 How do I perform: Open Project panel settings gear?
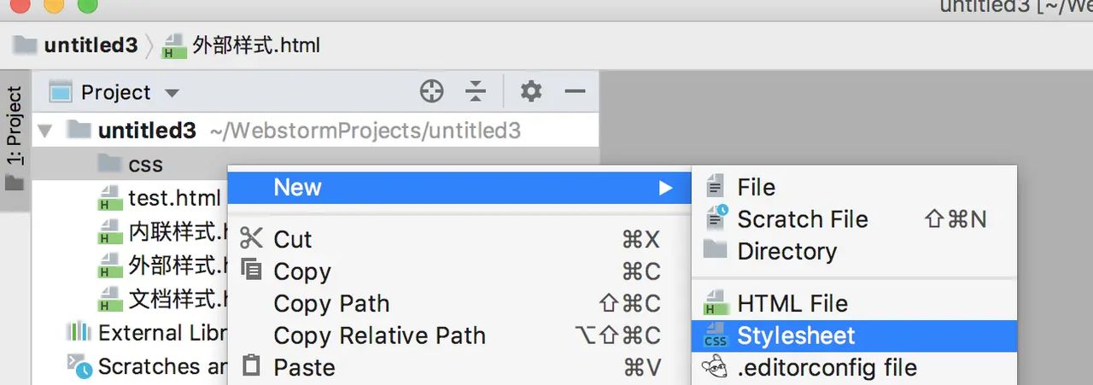pos(531,91)
